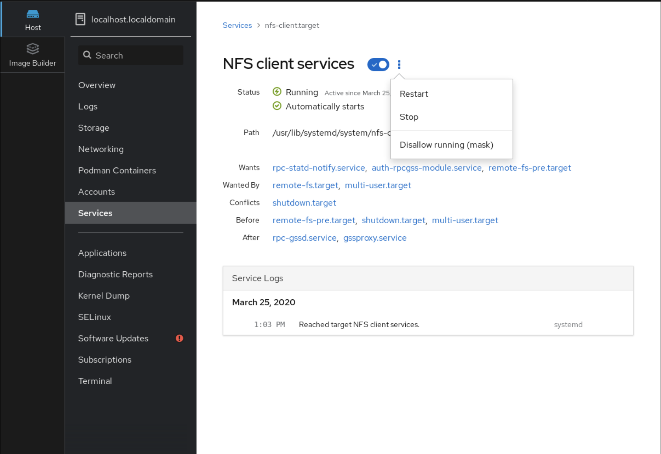Click the localhost.localdomain host icon
This screenshot has width=661, height=454.
click(x=80, y=19)
